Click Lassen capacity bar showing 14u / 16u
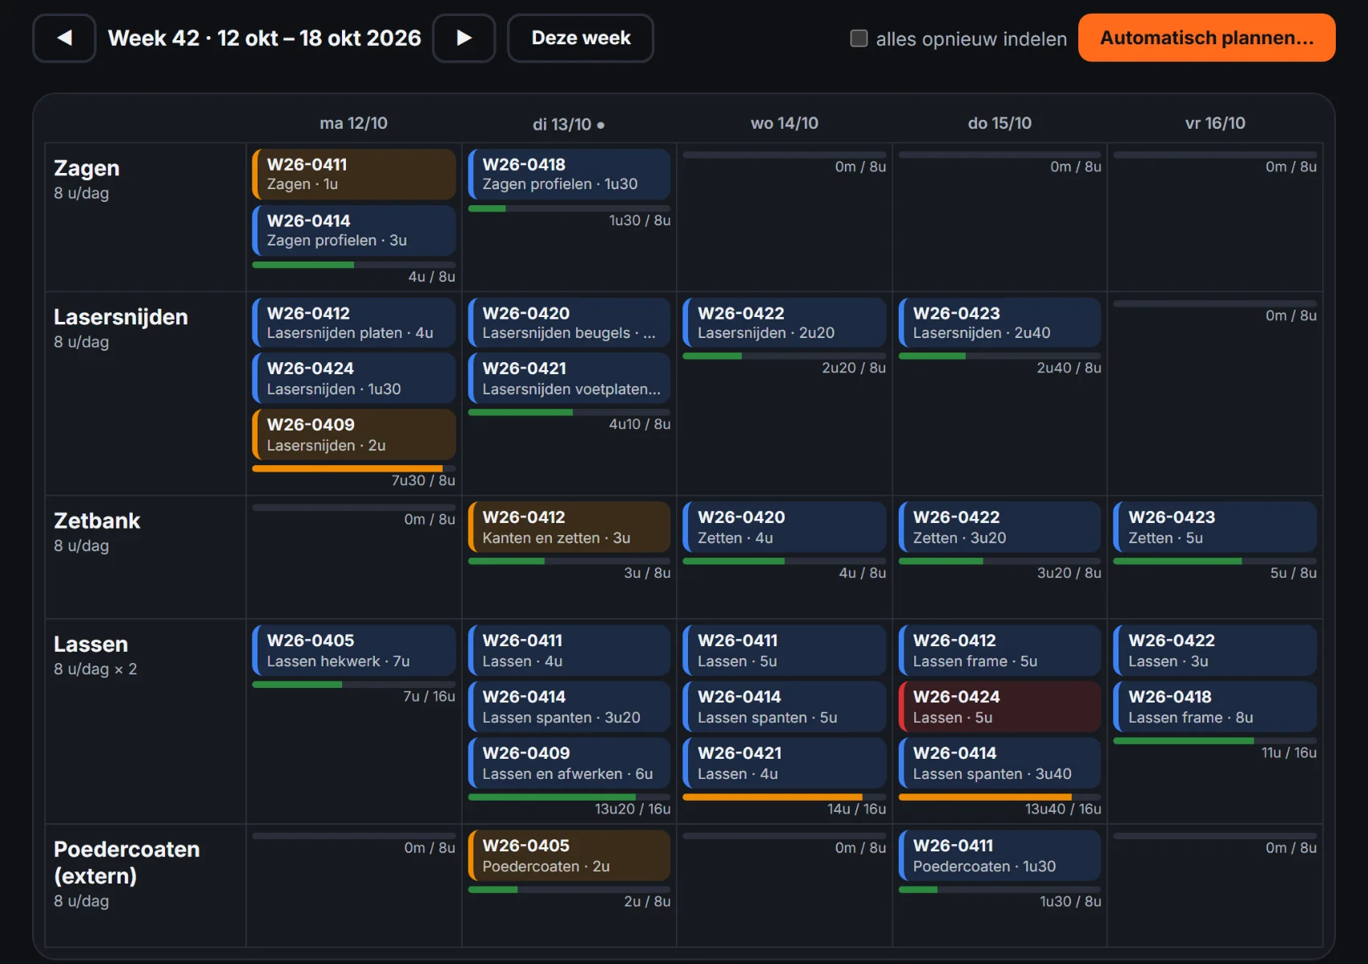The height and width of the screenshot is (964, 1368). point(785,797)
